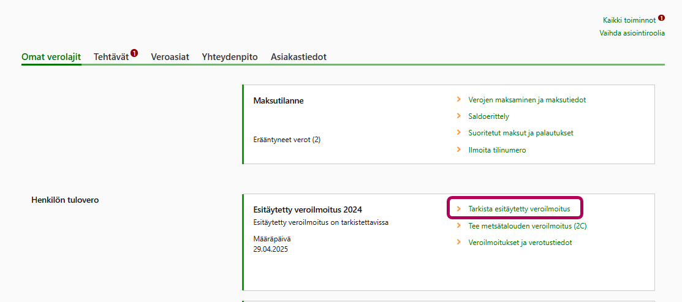This screenshot has width=682, height=302.
Task: Click the due date 29.04.2025
Action: coord(270,249)
